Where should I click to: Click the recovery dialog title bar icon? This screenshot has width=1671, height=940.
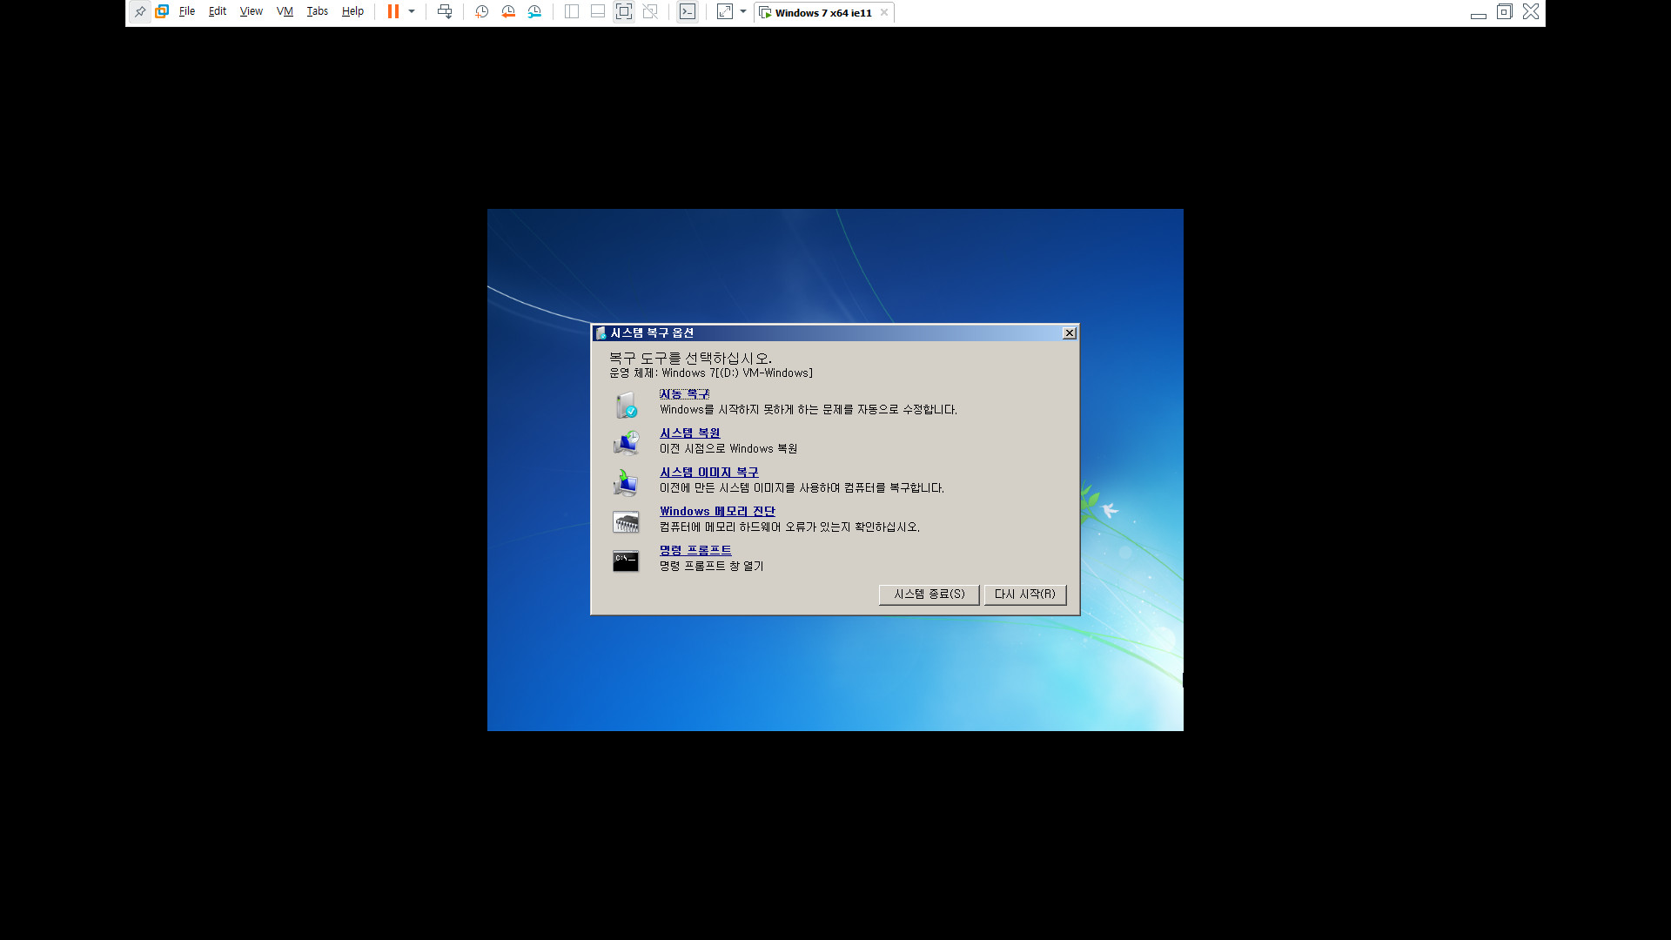[x=601, y=333]
